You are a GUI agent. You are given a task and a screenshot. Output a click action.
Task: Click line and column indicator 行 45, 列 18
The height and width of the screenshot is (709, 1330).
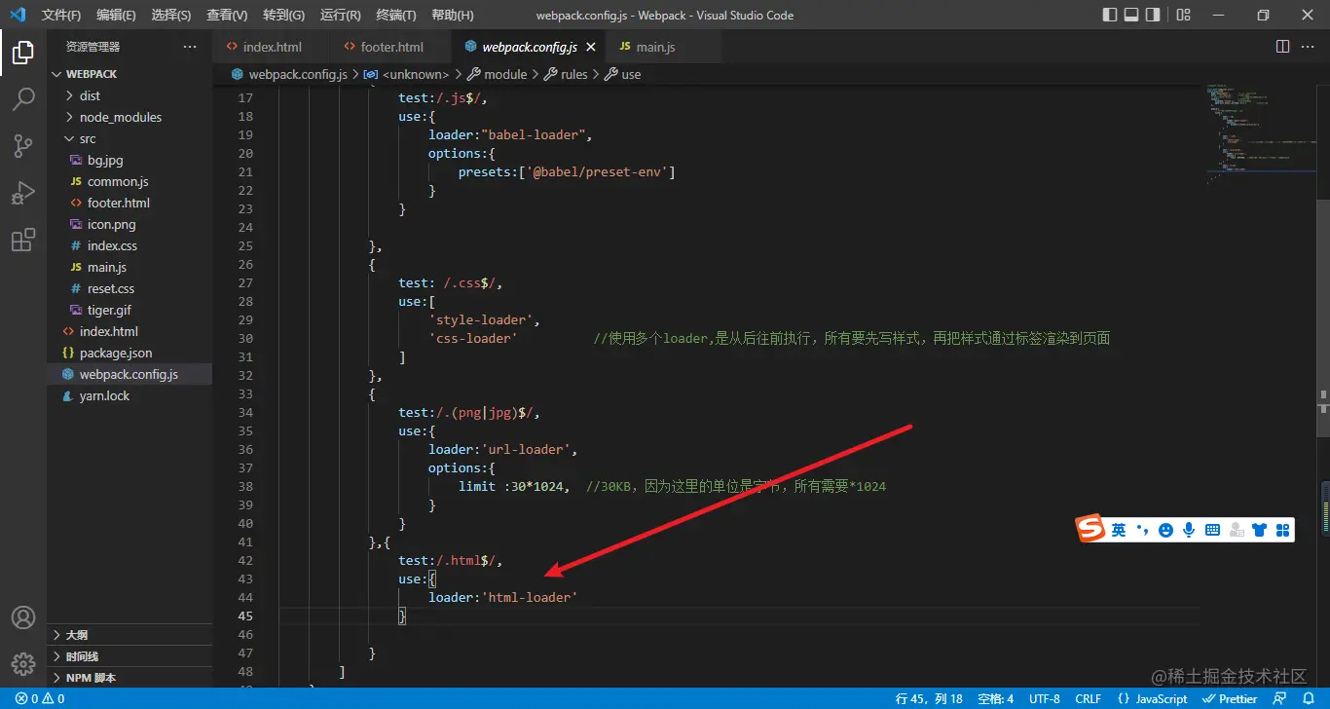pyautogui.click(x=929, y=698)
